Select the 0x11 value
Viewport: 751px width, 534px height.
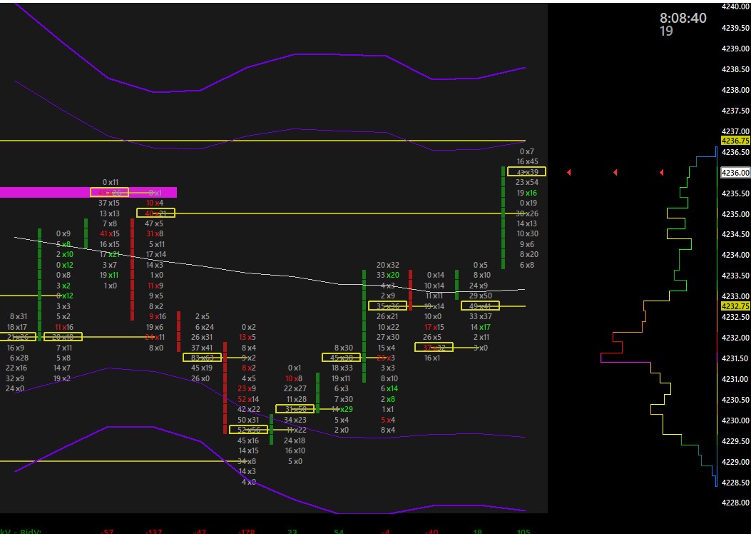pos(110,182)
